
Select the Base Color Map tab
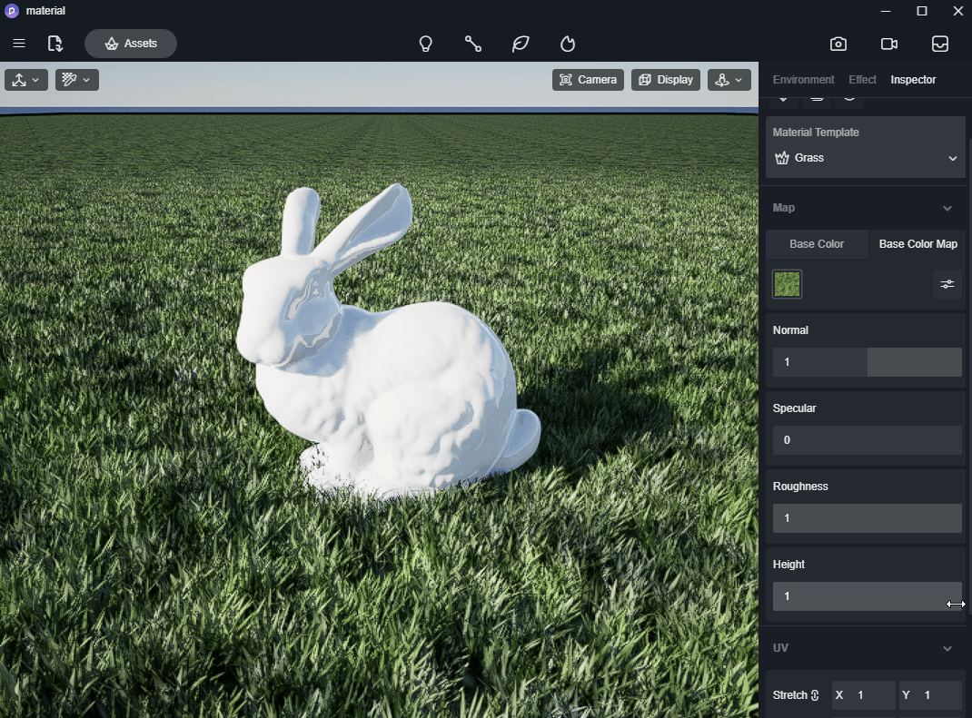tap(917, 244)
